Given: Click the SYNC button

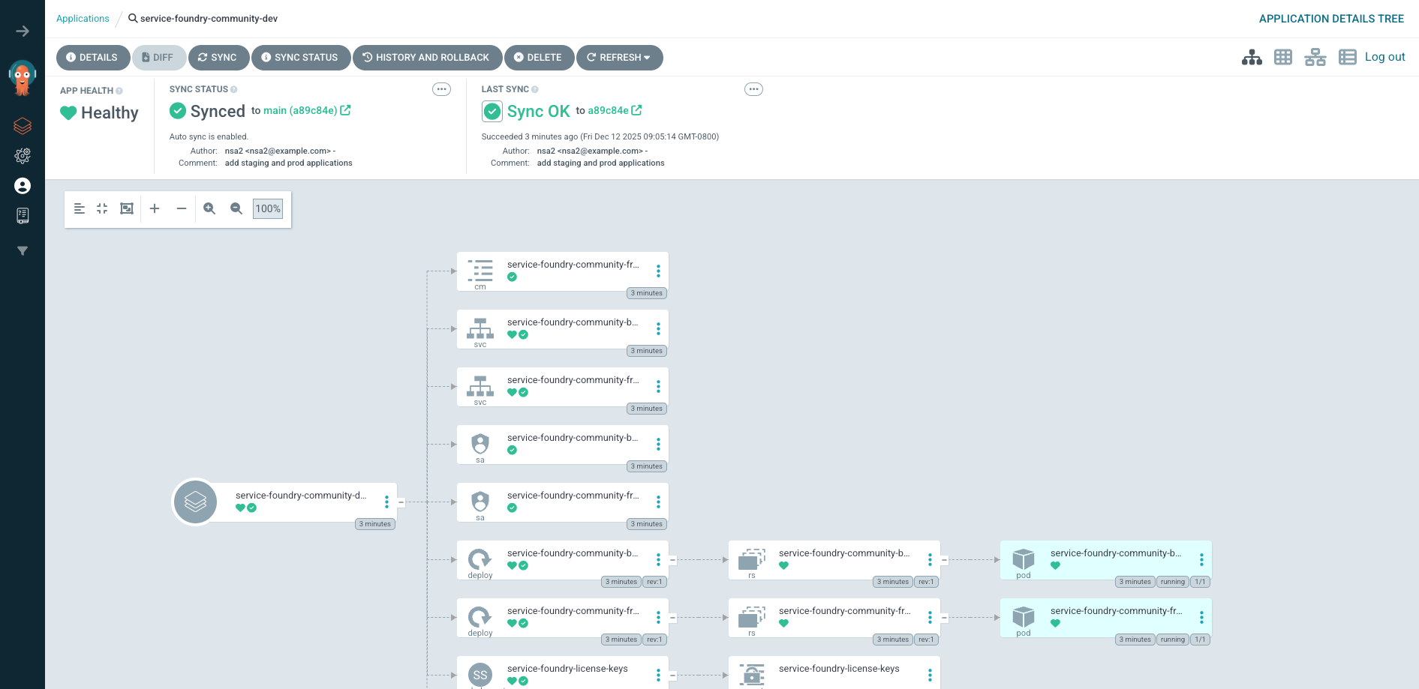Looking at the screenshot, I should [218, 57].
